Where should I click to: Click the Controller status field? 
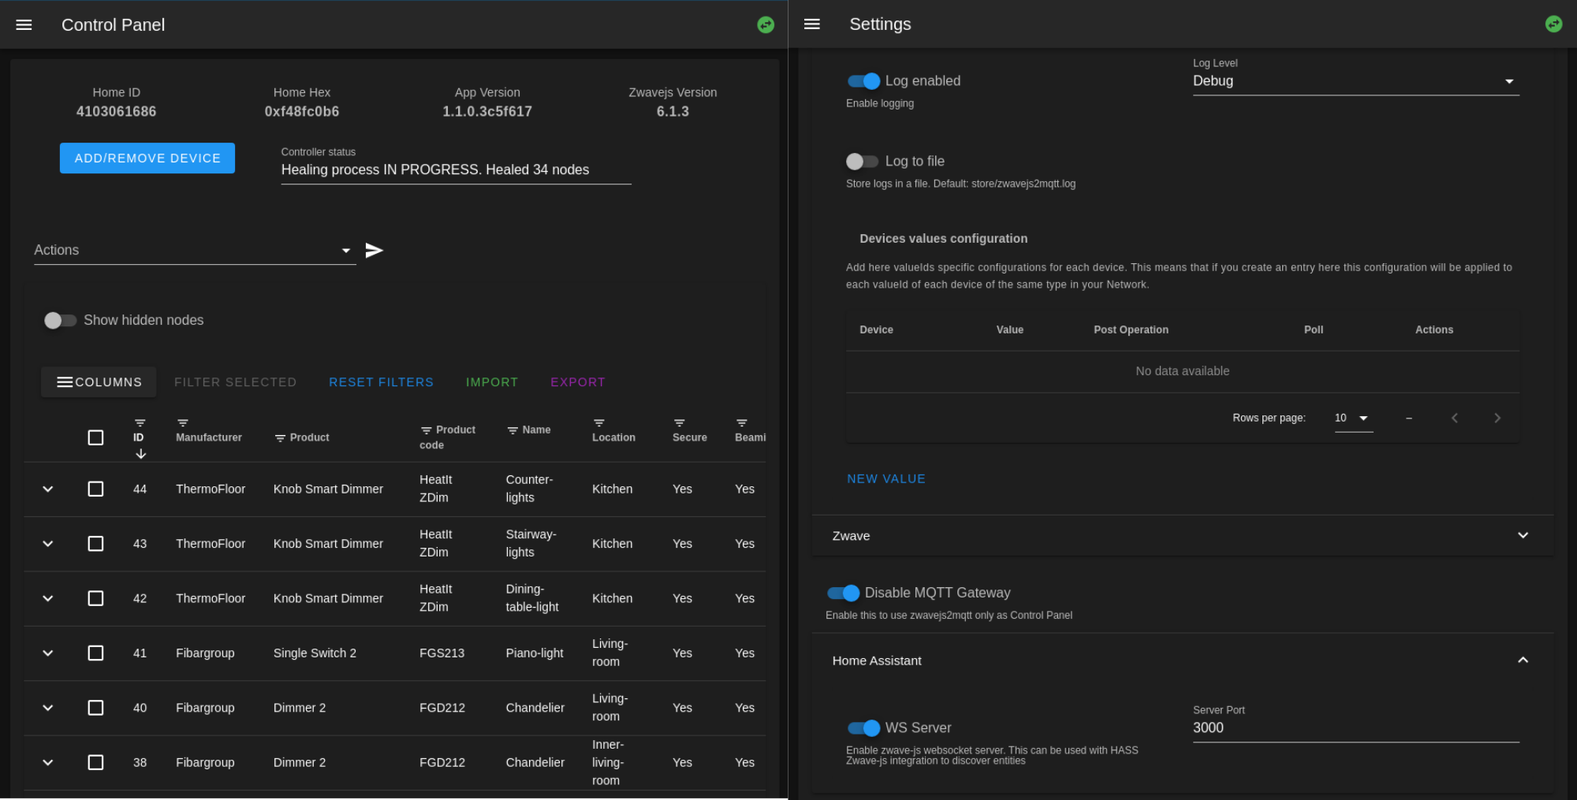456,169
